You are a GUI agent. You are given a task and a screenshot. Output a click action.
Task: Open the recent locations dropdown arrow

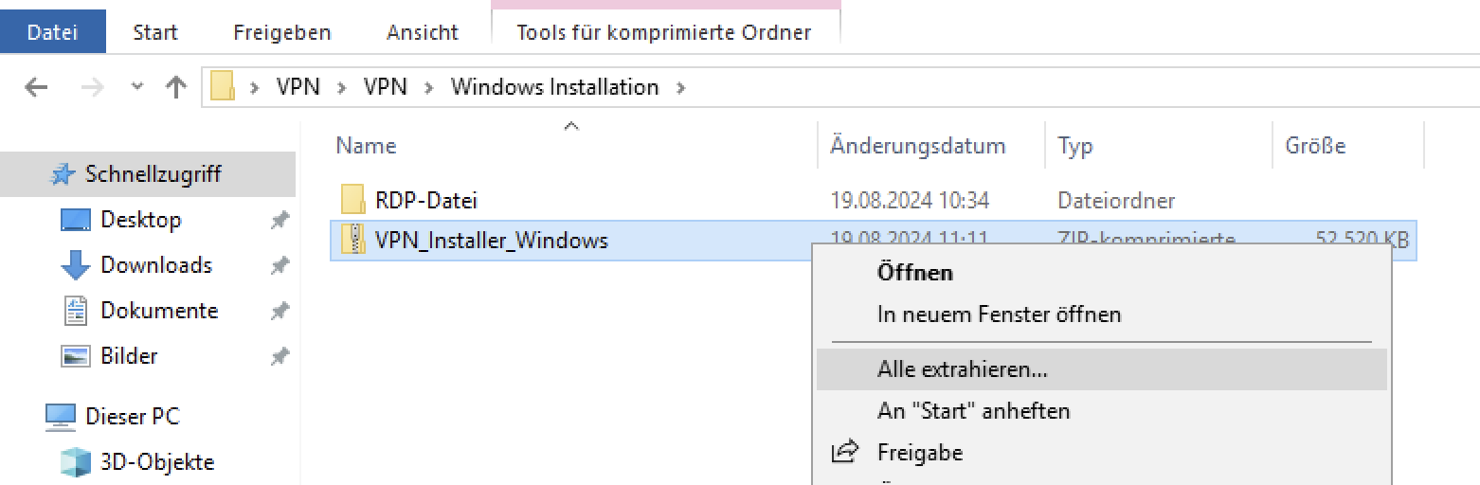137,87
